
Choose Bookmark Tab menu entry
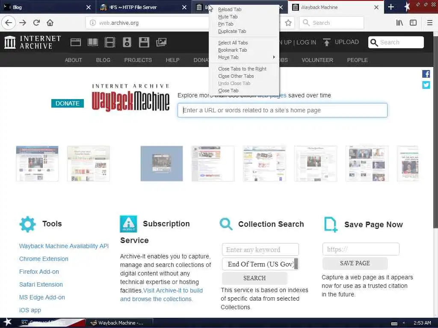244,50
